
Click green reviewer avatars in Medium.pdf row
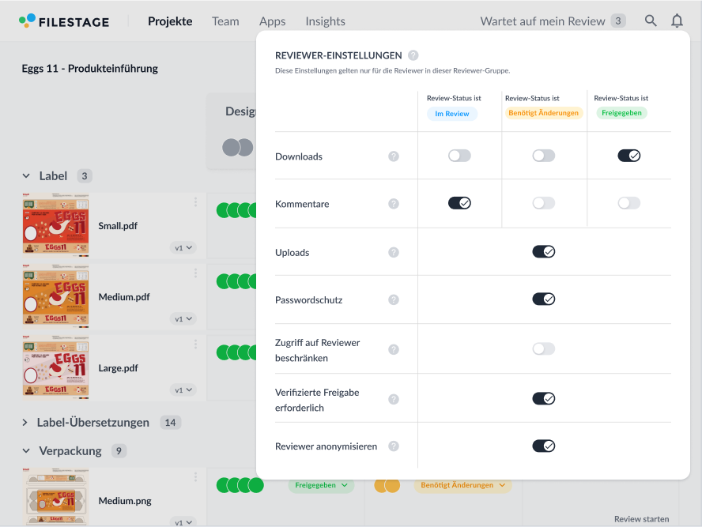[236, 281]
